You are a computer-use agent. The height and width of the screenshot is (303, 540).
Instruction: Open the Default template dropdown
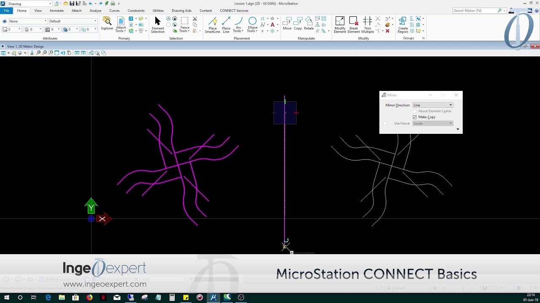(x=73, y=21)
